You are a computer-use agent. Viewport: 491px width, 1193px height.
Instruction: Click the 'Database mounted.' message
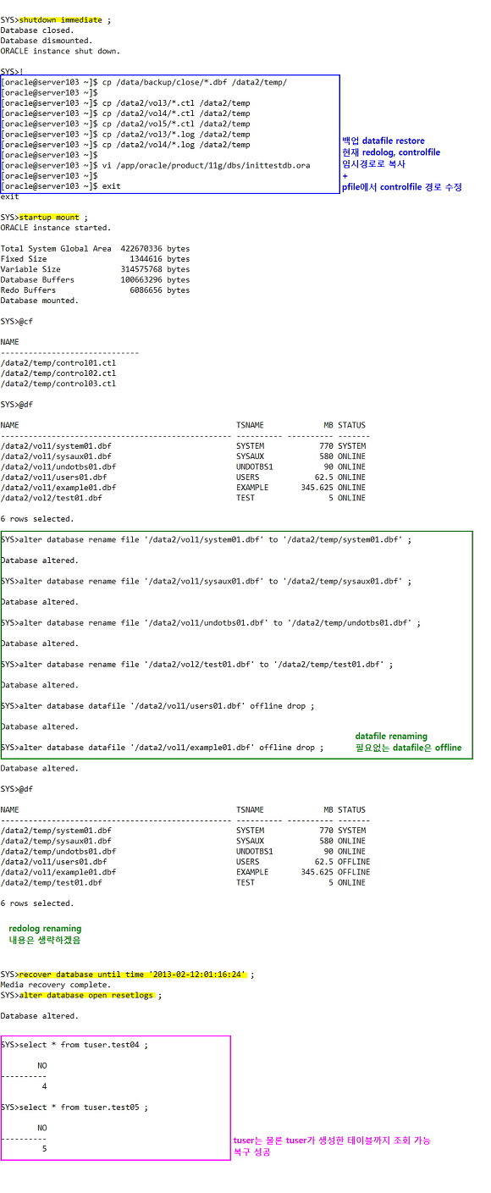click(x=39, y=301)
